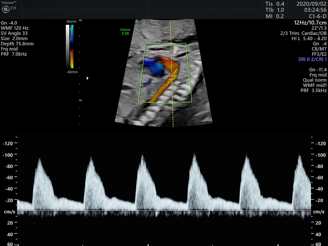The width and height of the screenshot is (328, 246).
Task: Click the yellow focal zone triangle marker
Action: pyautogui.click(x=87, y=78)
